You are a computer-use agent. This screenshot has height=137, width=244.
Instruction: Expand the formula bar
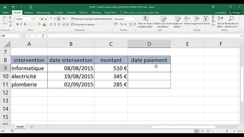coord(241,36)
